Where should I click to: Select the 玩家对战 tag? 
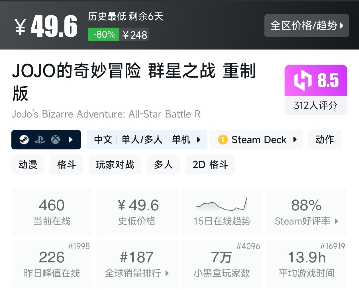point(115,165)
